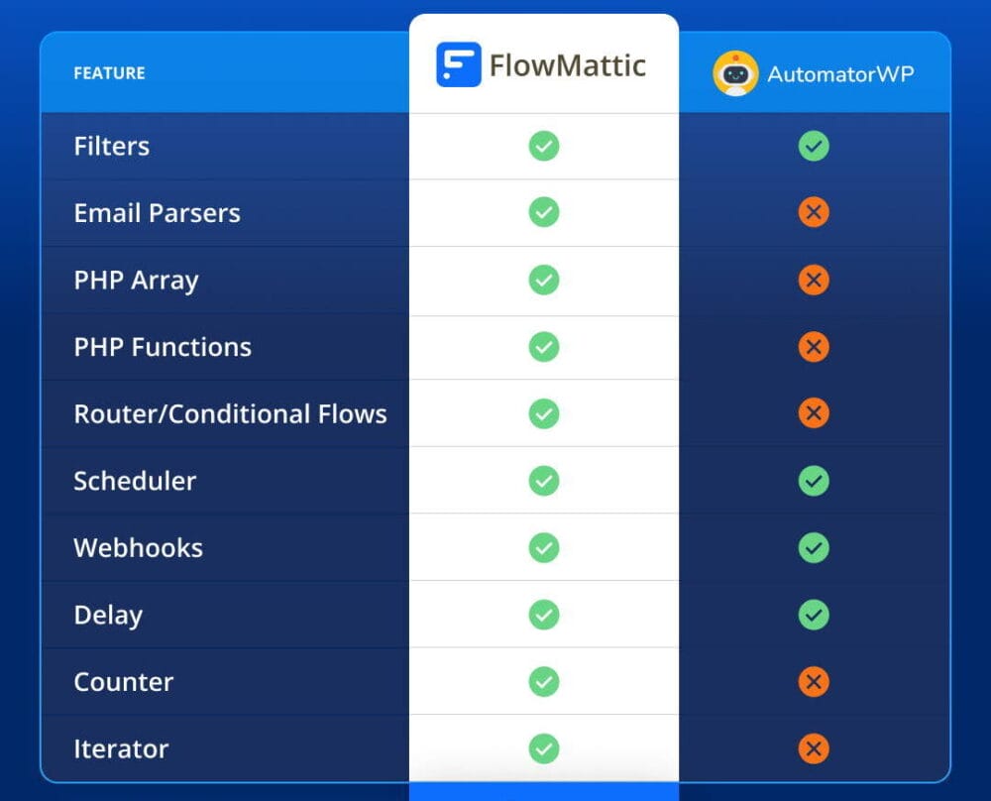Select the Scheduler feature label
The height and width of the screenshot is (801, 991).
(135, 481)
